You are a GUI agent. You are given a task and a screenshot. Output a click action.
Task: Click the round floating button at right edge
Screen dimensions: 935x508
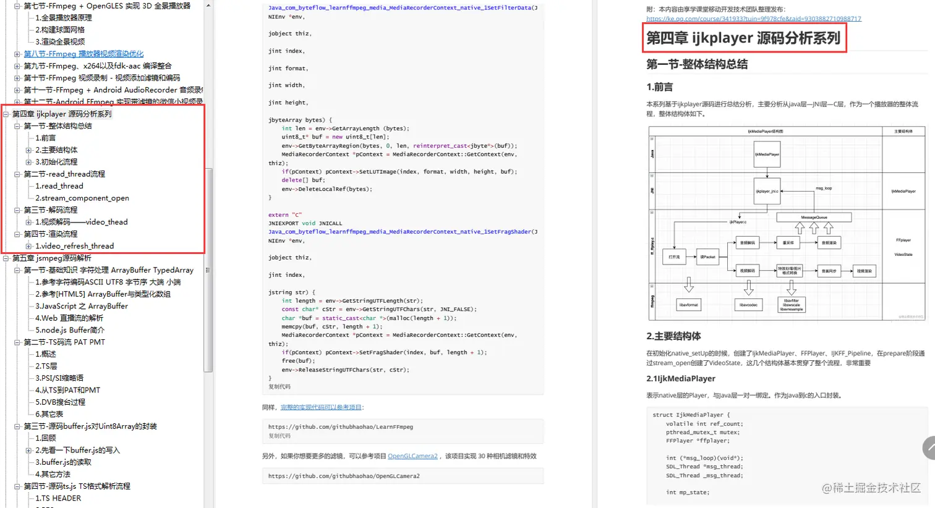tap(929, 447)
